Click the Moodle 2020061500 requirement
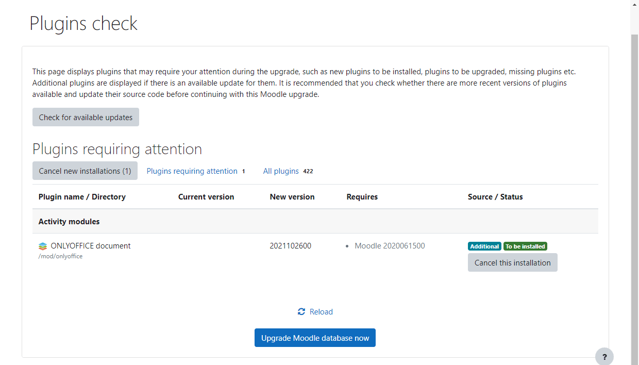The image size is (639, 365). 390,246
